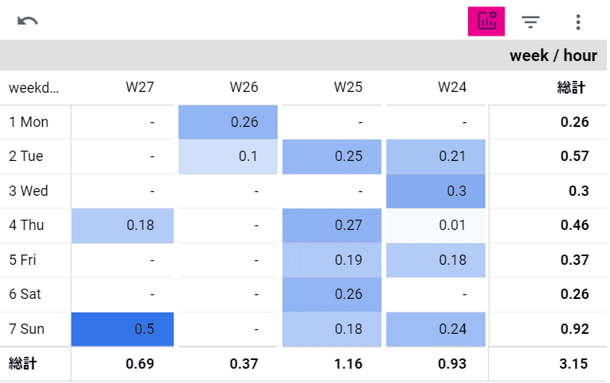Select the 1 Mon row label
This screenshot has height=383, width=610.
[29, 122]
